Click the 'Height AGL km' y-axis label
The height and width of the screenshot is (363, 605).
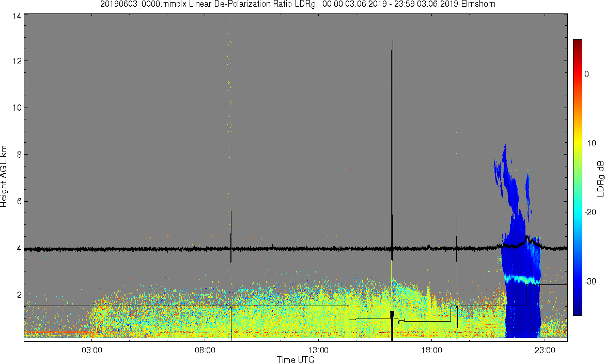pos(4,176)
